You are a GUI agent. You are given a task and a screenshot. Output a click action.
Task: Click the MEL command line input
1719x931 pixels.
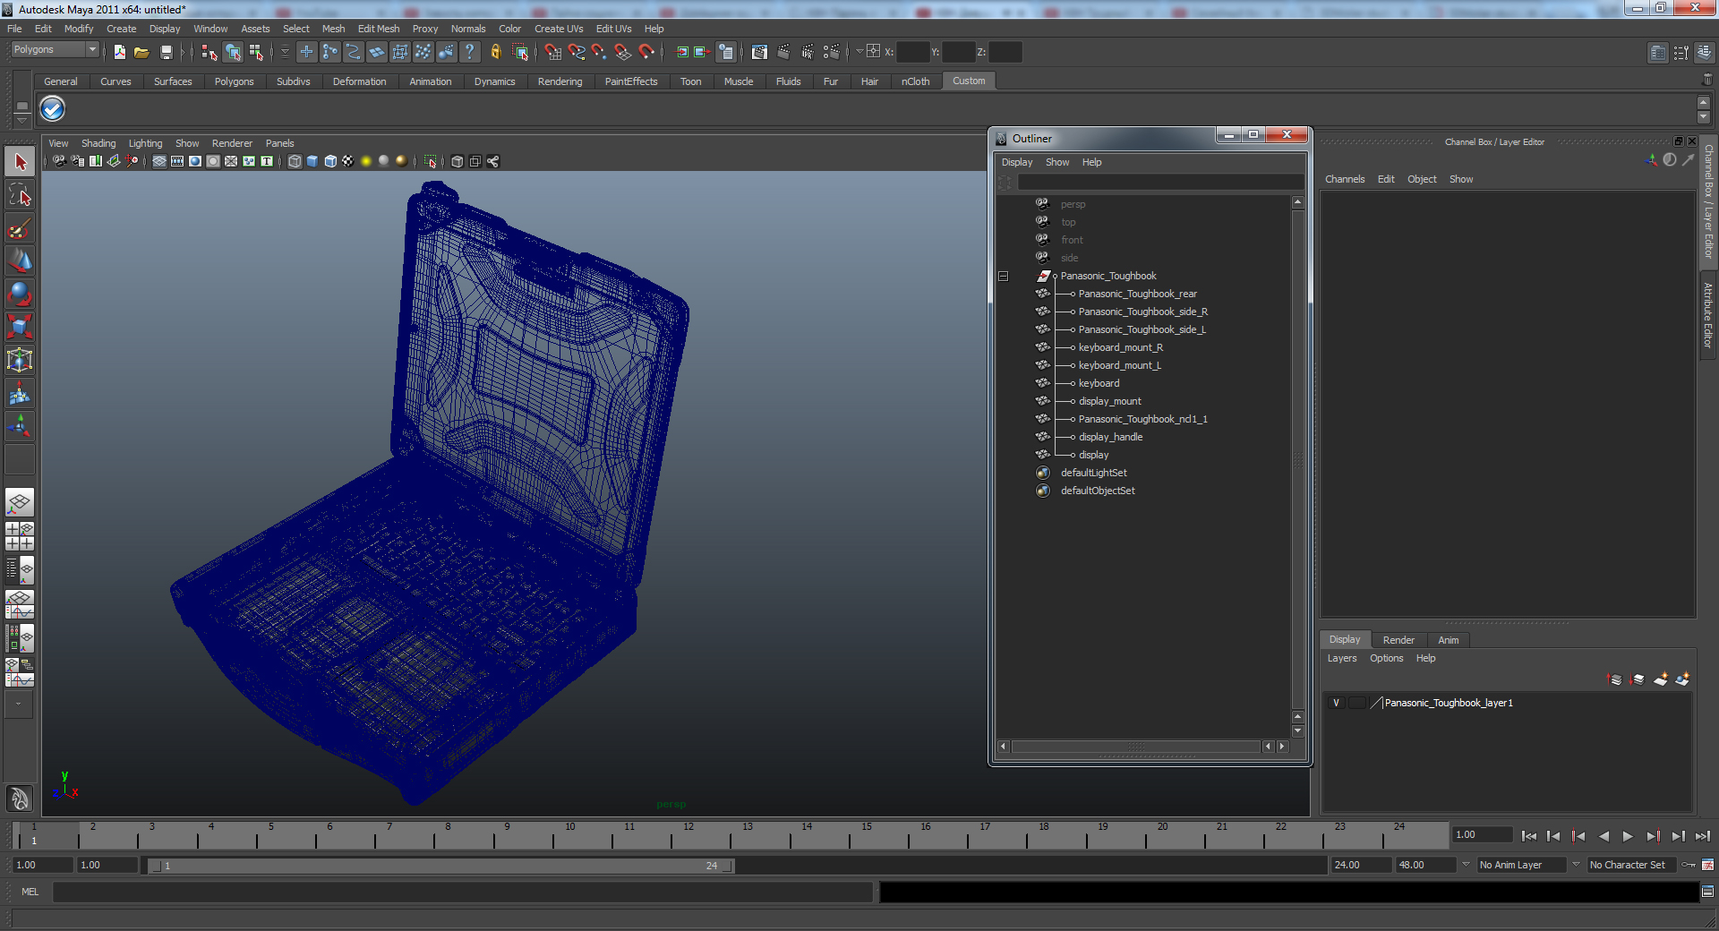463,892
